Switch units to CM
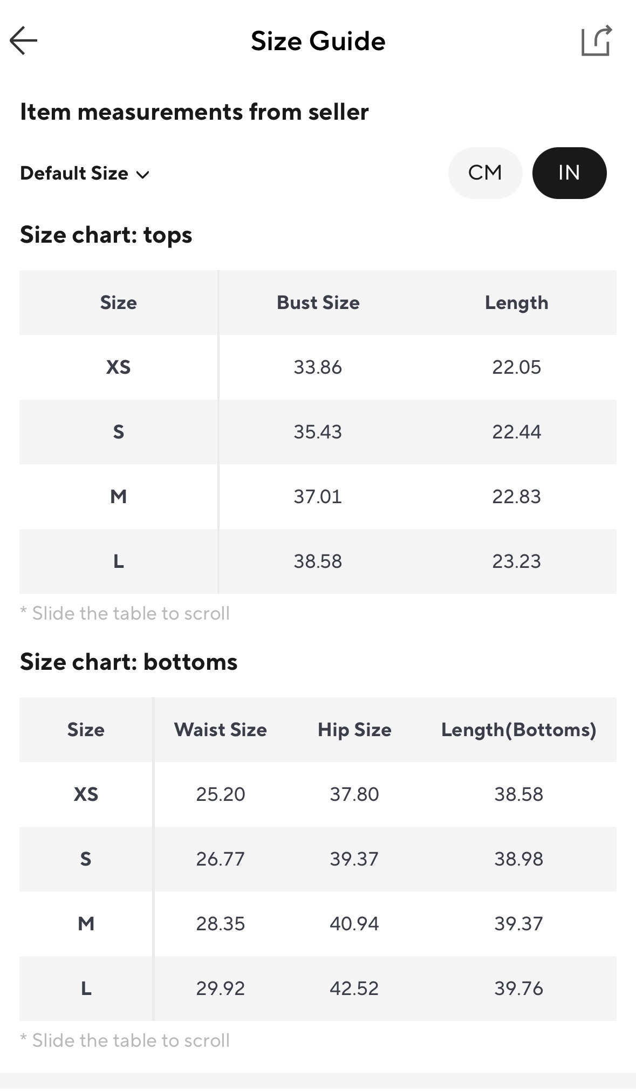Viewport: 636px width, 1091px height. 485,173
